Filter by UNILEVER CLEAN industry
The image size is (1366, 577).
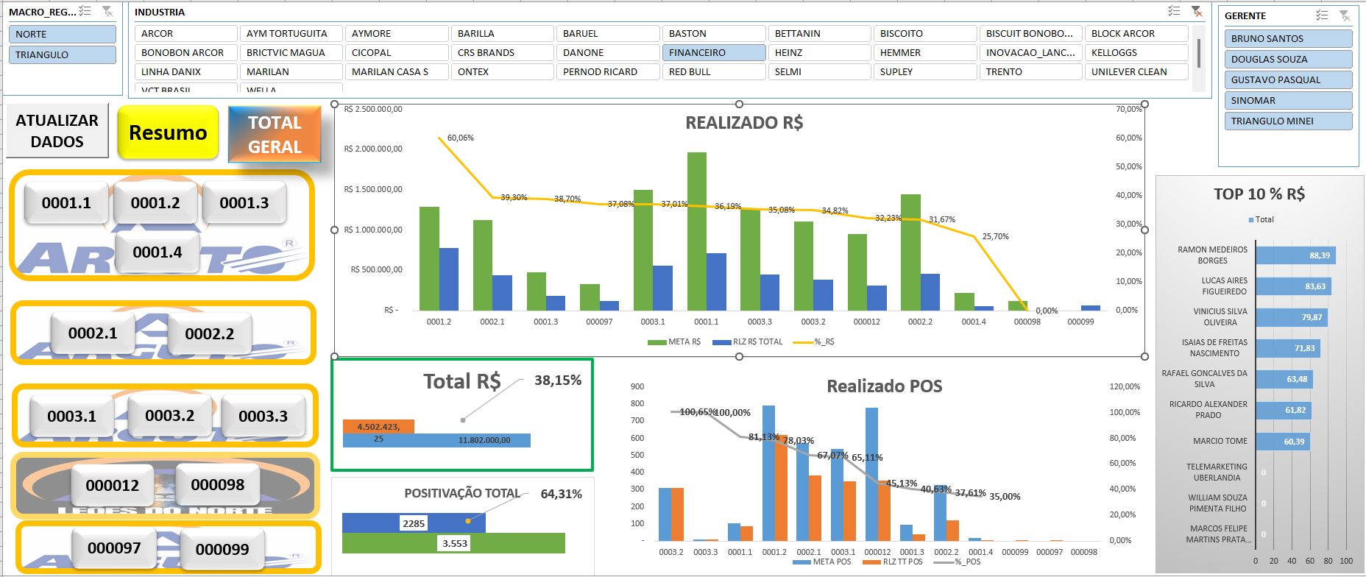[1136, 71]
